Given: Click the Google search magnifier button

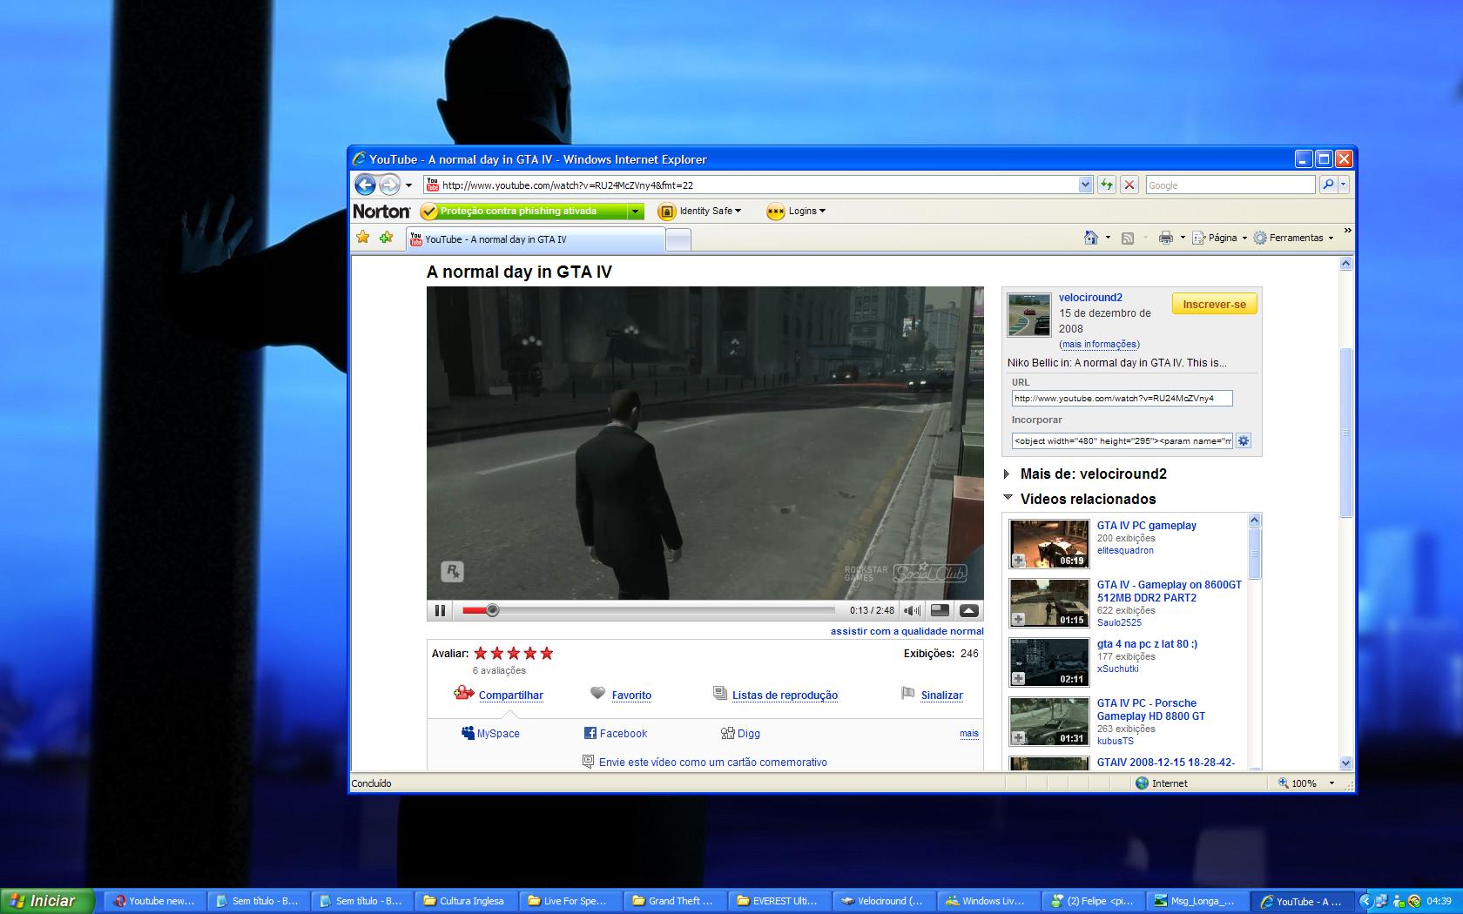Looking at the screenshot, I should 1328,185.
